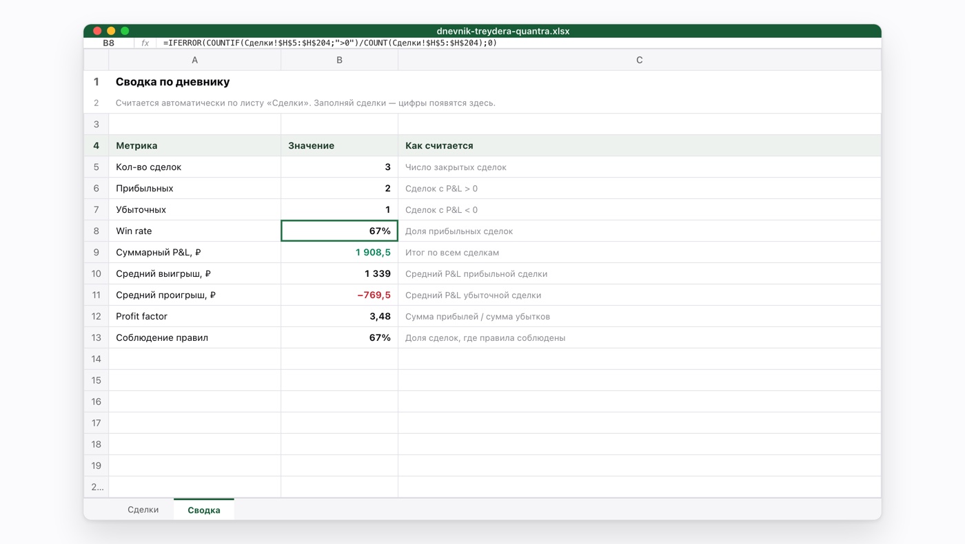Click the Итог по всем сделкам cell
This screenshot has width=965, height=544.
tap(639, 252)
